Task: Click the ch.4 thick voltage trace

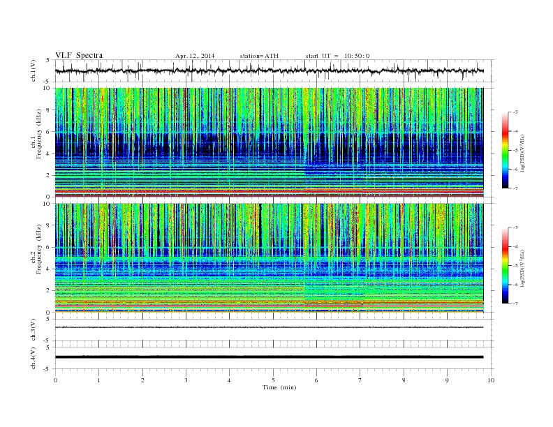Action: 269,357
